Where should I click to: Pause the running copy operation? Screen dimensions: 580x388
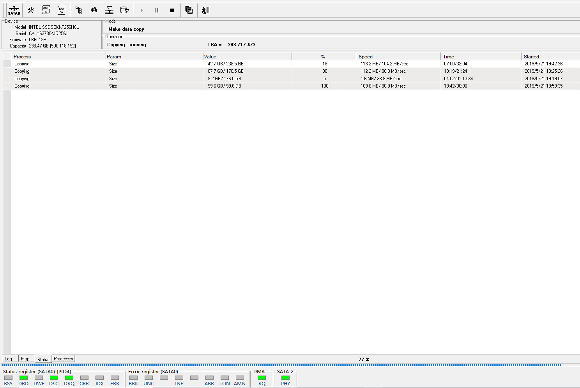point(157,11)
